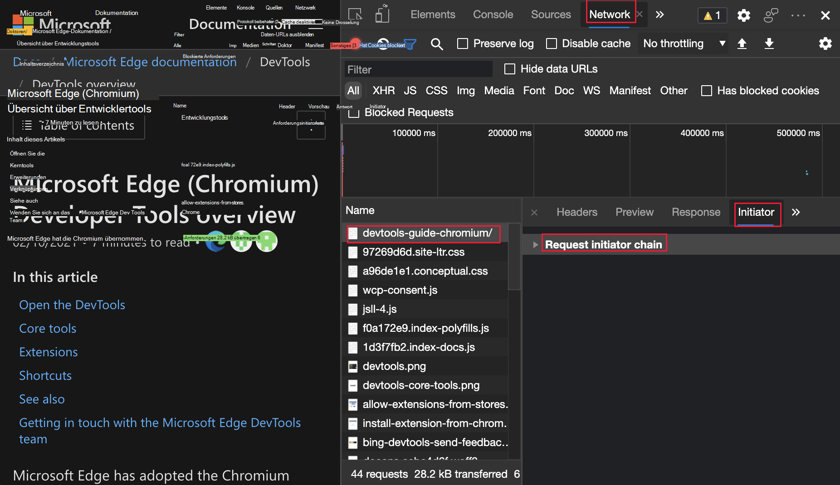Image resolution: width=840 pixels, height=485 pixels.
Task: Click file icon beside 1d3f7fb2.index-docs.js
Action: tap(352, 347)
